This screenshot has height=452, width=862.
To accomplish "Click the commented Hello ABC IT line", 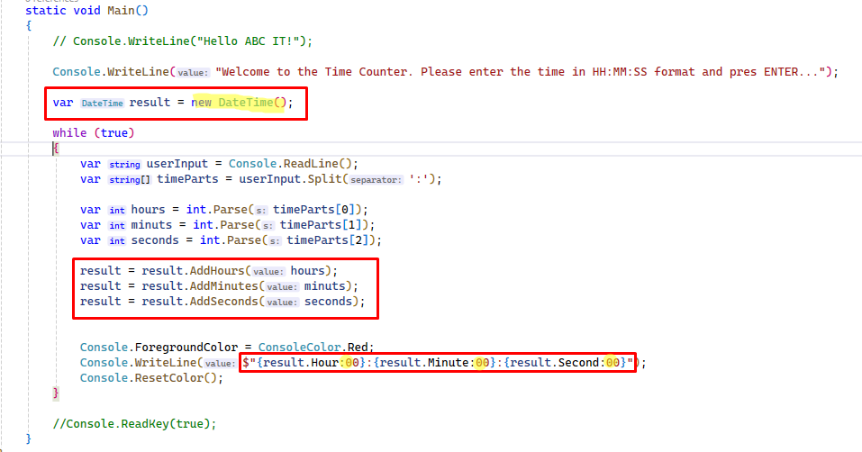I will 182,41.
